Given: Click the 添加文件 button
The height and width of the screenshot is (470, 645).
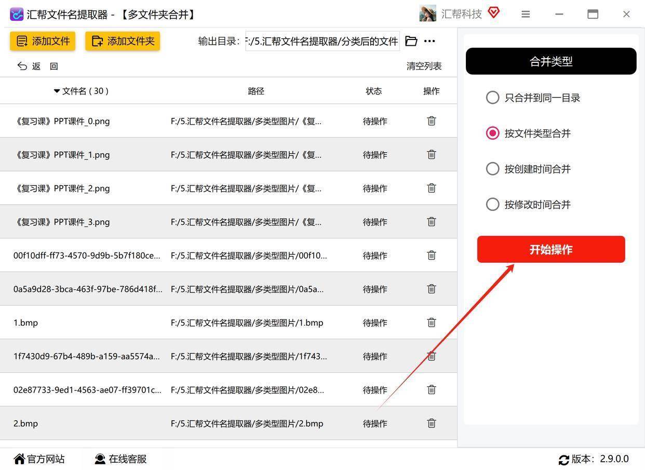Looking at the screenshot, I should (43, 41).
